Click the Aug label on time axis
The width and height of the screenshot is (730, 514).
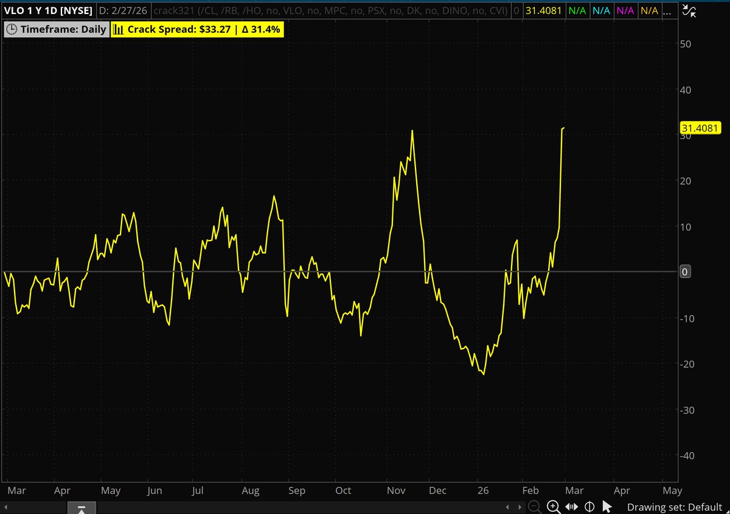click(250, 490)
